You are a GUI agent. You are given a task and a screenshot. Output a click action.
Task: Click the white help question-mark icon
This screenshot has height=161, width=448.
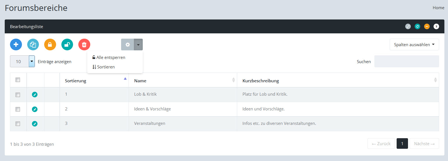click(x=436, y=26)
